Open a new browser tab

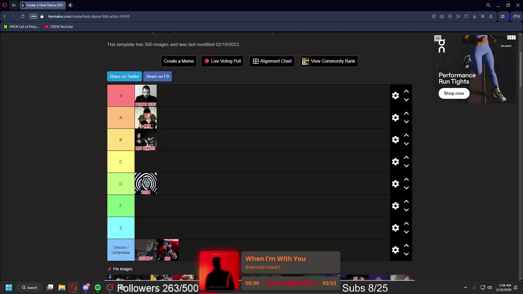(70, 5)
